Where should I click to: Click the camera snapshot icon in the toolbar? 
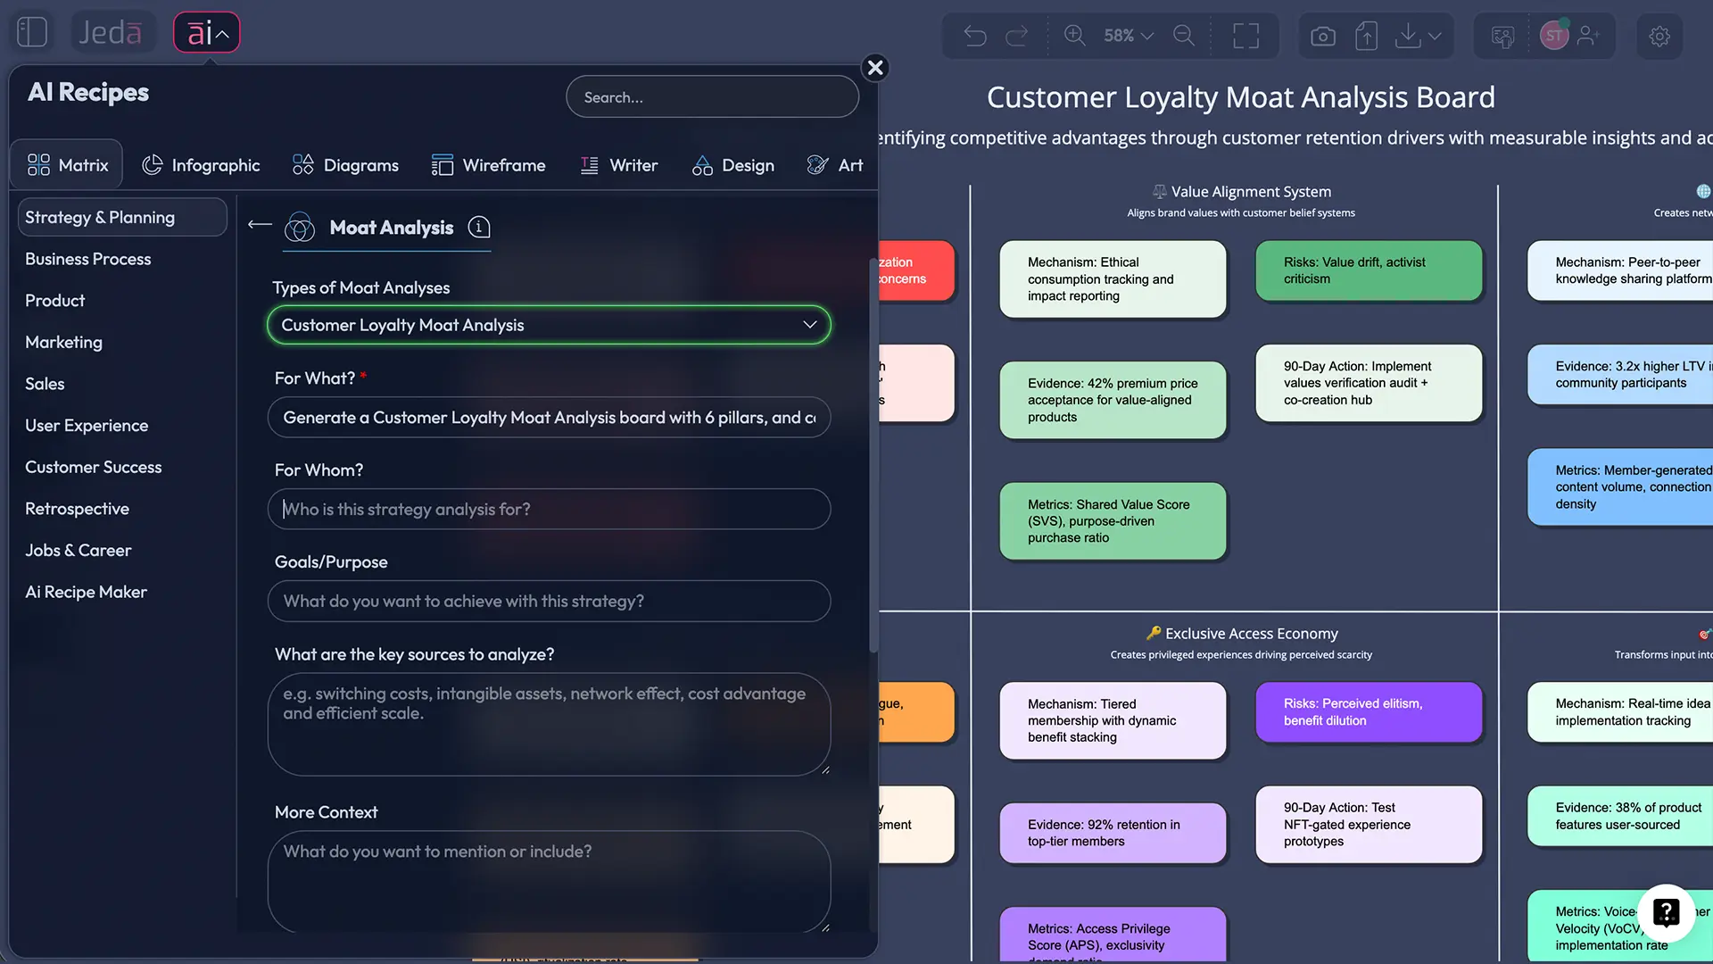click(x=1322, y=36)
